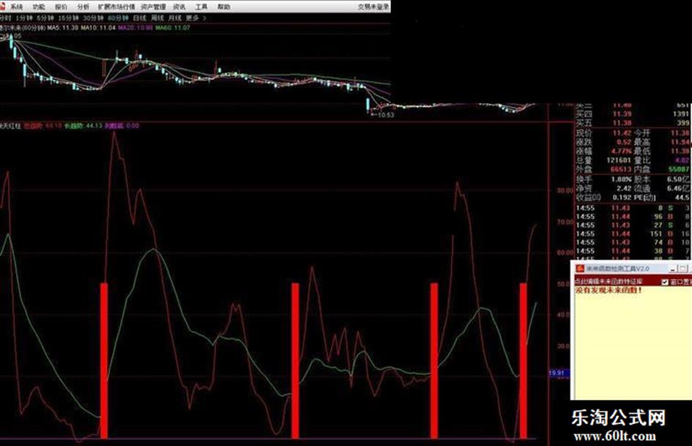Click the 未来函数检测工具 window icon

coord(580,269)
